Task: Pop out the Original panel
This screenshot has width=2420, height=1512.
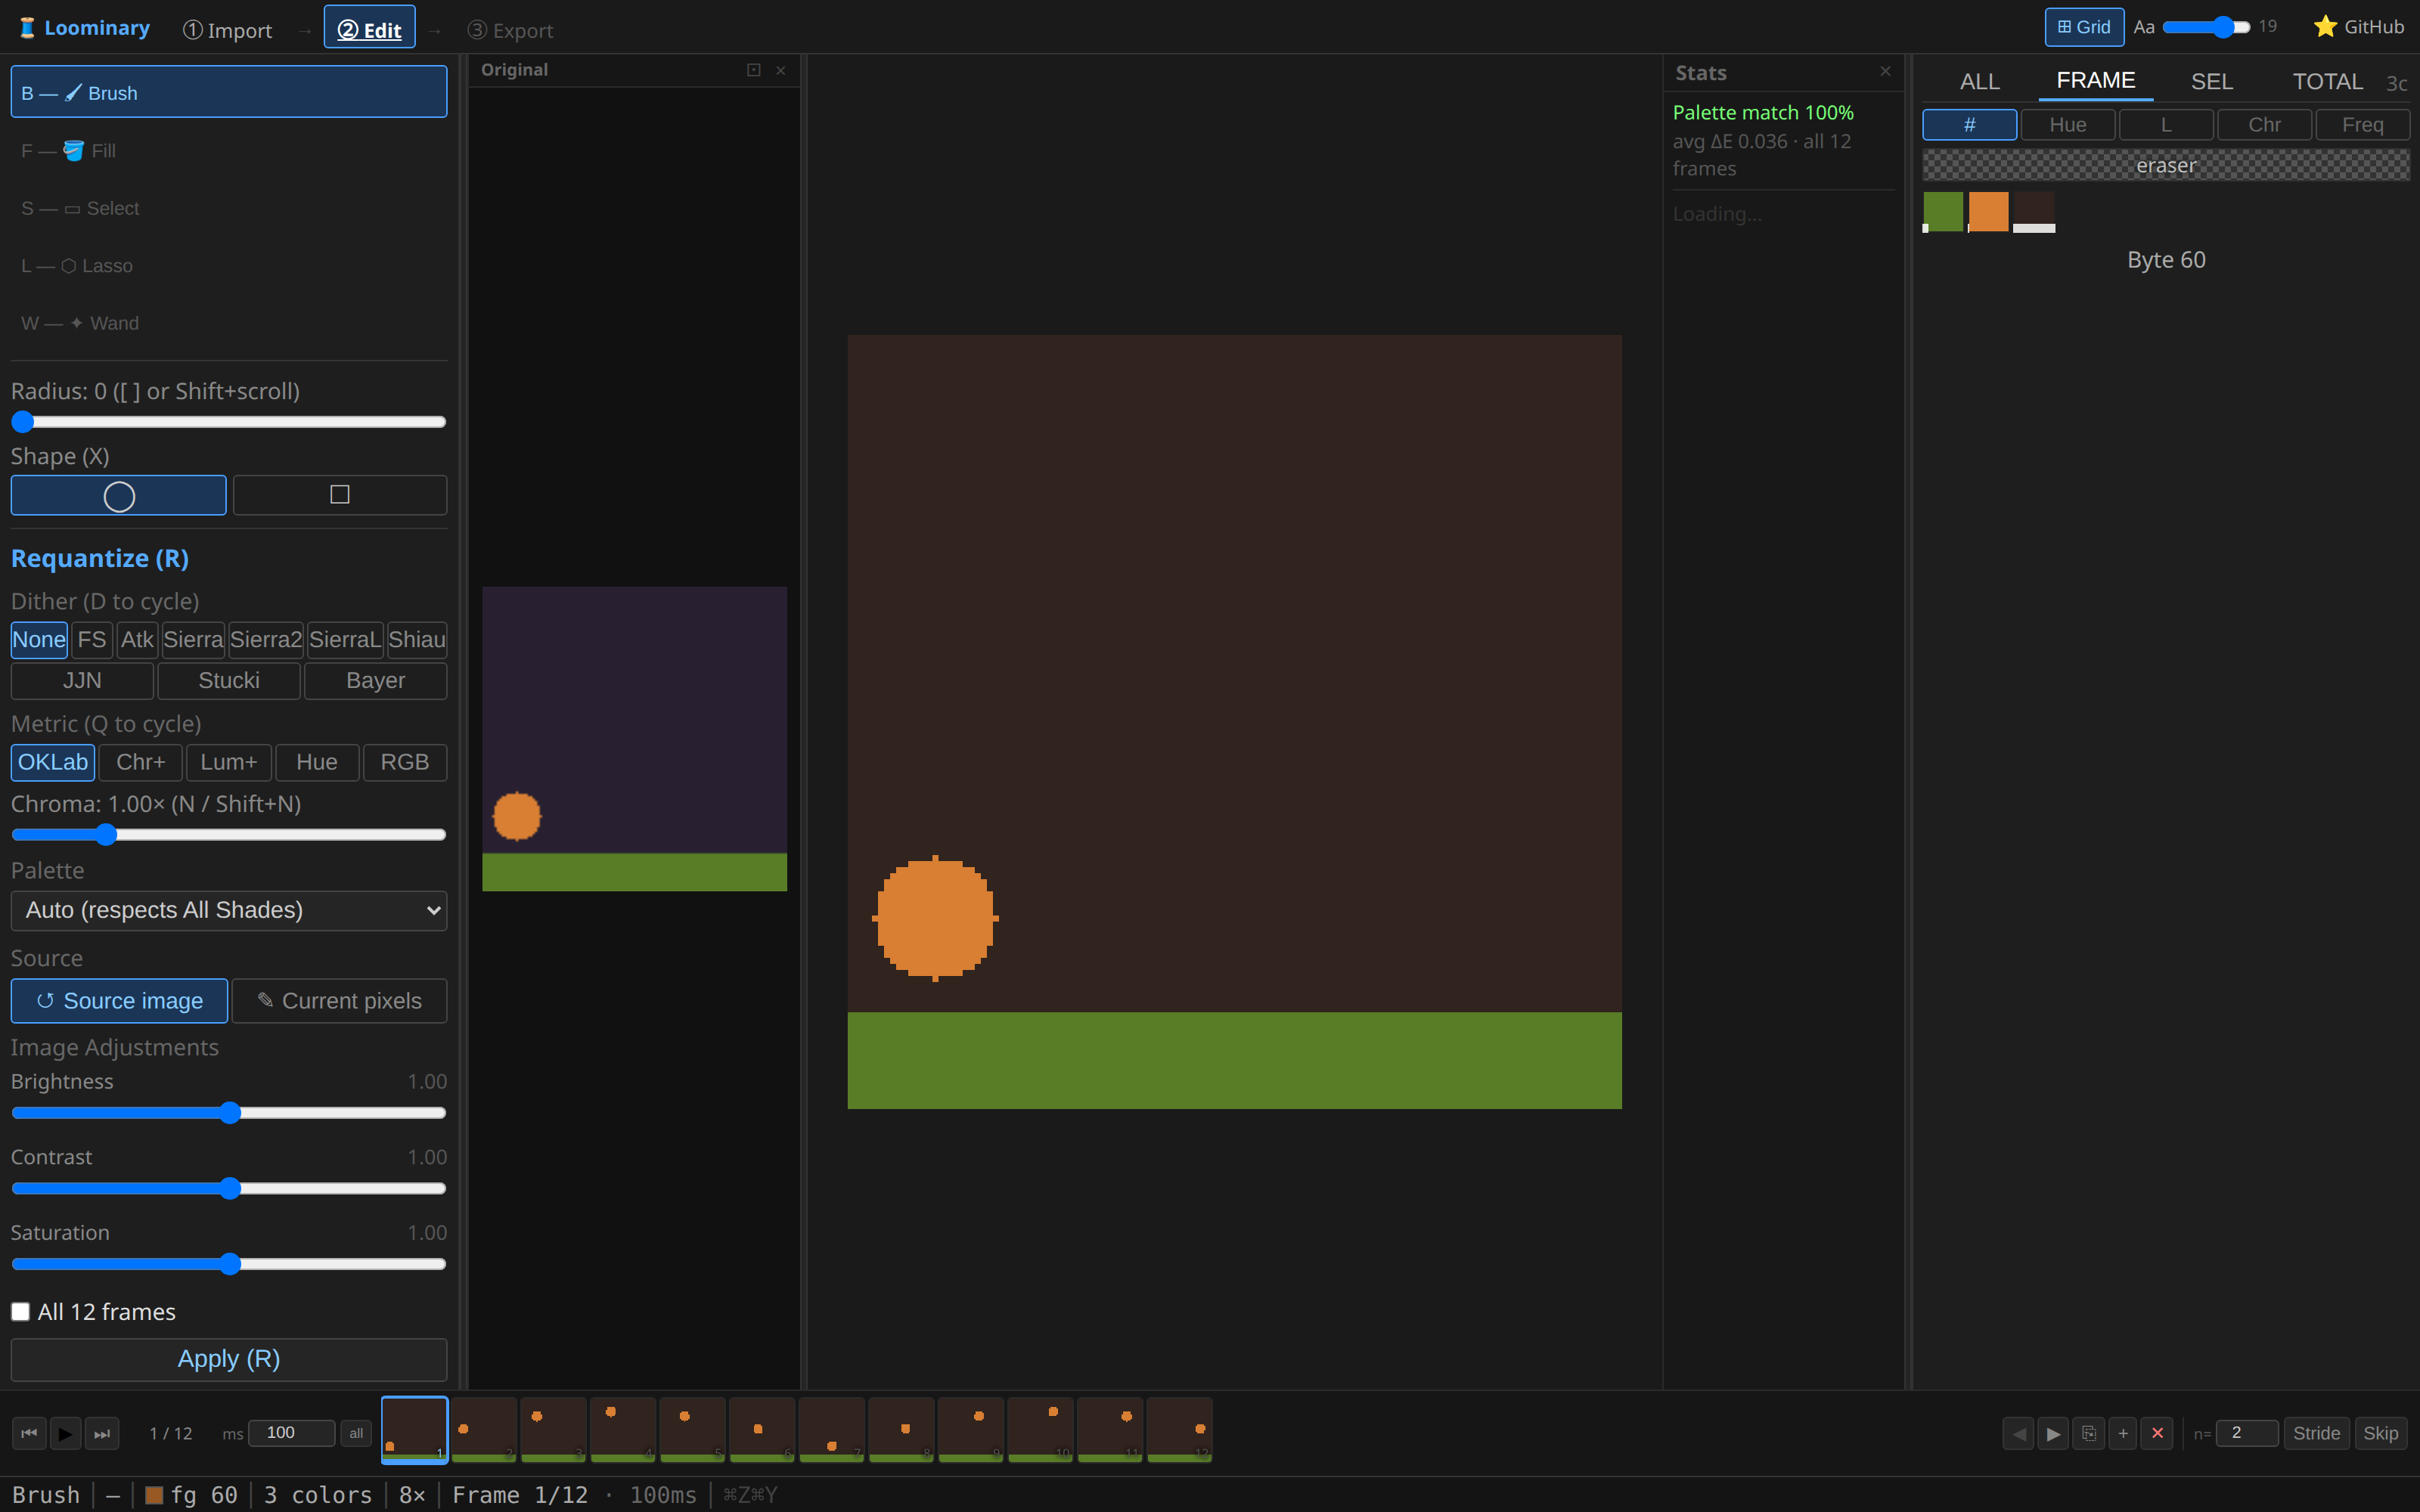Action: (x=754, y=70)
